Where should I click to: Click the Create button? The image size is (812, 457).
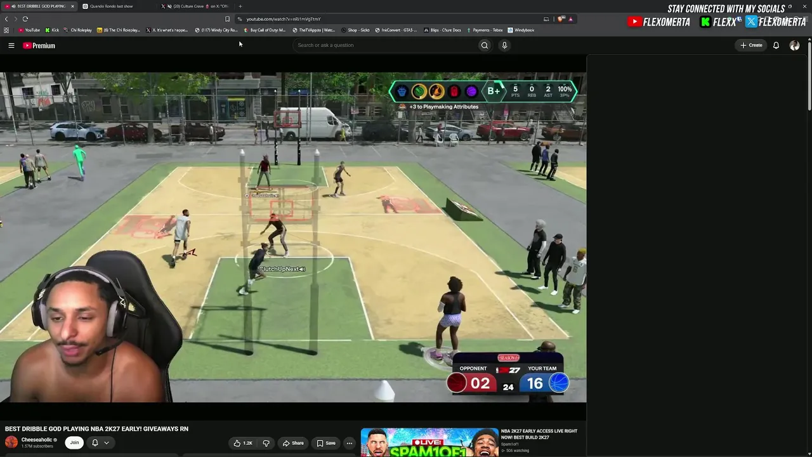tap(751, 45)
